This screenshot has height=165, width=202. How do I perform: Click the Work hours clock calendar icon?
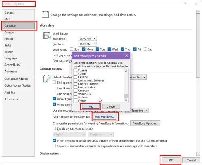pyautogui.click(x=47, y=36)
